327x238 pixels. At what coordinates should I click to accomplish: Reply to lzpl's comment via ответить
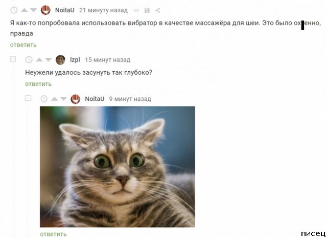click(38, 84)
